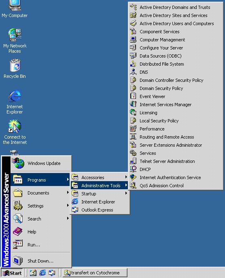Expand the Programs submenu arrow
Screen dimensions: 225x278
(x=68, y=180)
